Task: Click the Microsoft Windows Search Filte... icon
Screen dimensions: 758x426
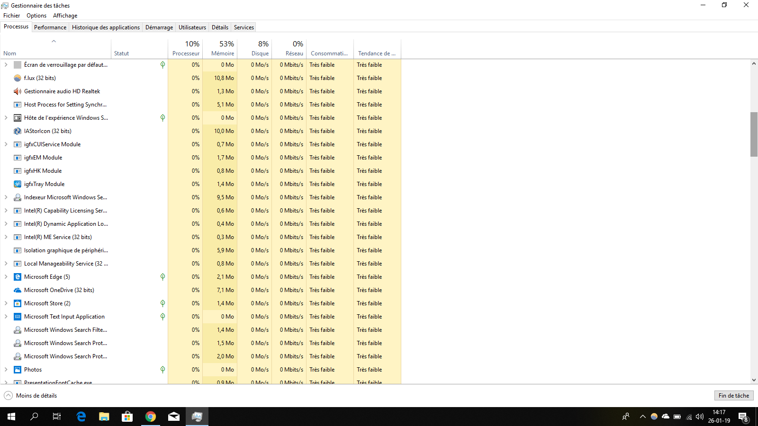Action: pos(18,330)
